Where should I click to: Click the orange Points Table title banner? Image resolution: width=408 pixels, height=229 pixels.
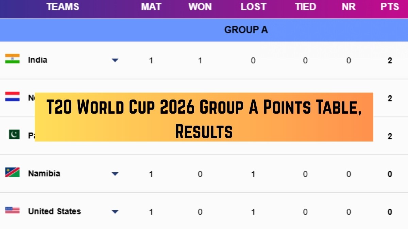coord(204,117)
